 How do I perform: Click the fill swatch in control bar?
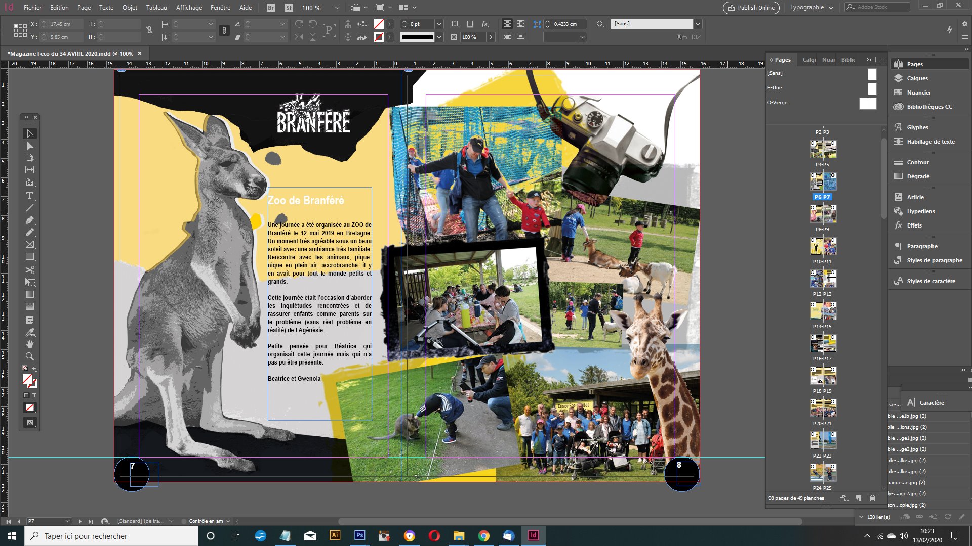[x=379, y=24]
